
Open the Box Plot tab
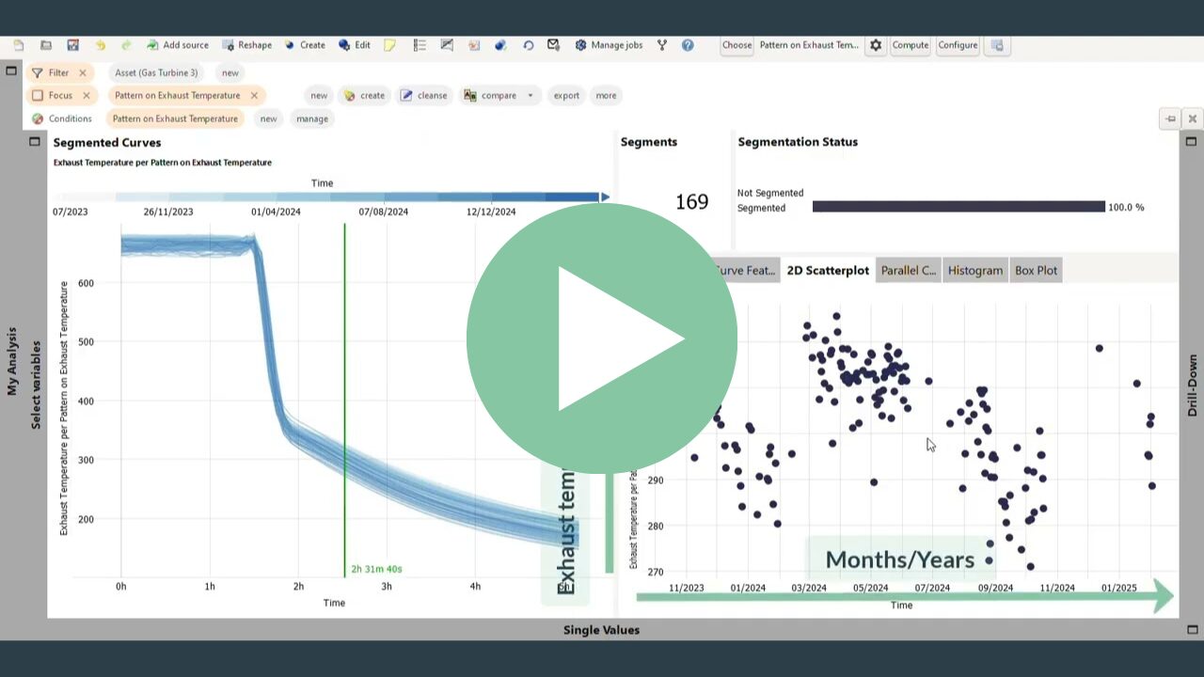[1036, 271]
